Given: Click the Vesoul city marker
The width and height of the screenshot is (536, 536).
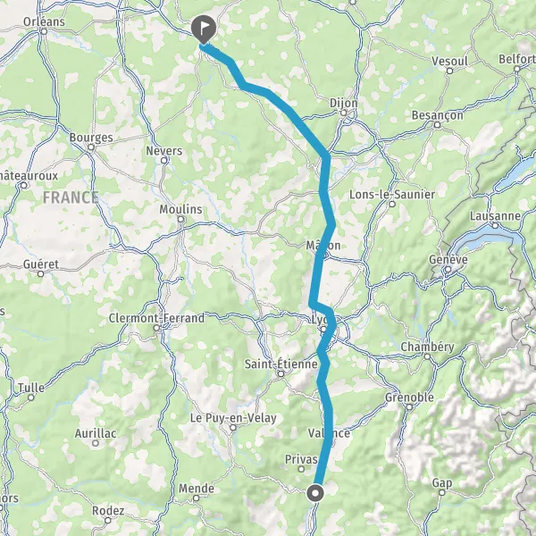Looking at the screenshot, I should (x=450, y=71).
